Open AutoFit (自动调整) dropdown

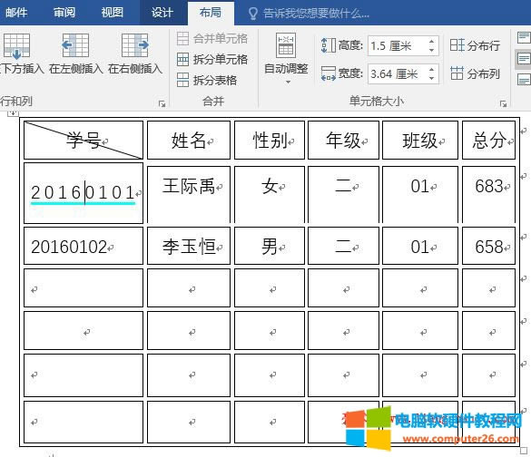click(286, 58)
